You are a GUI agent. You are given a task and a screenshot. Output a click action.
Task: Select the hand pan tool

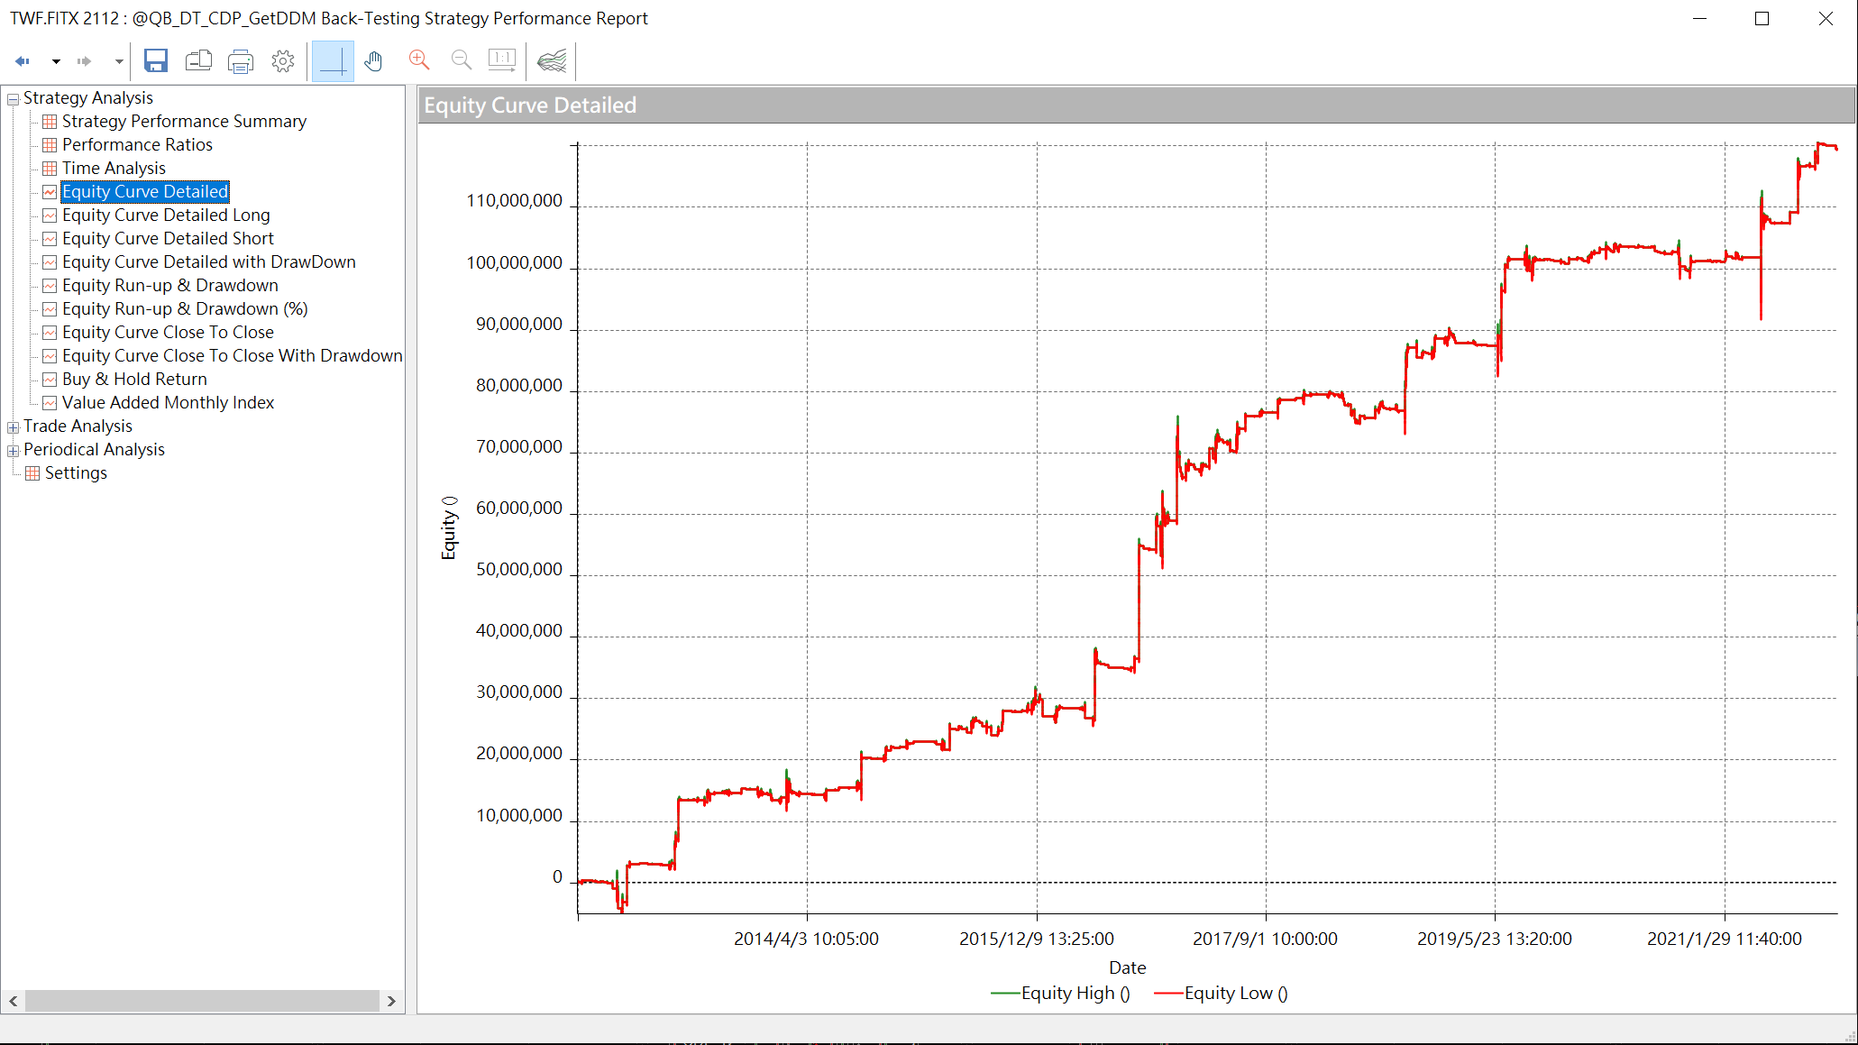click(374, 61)
